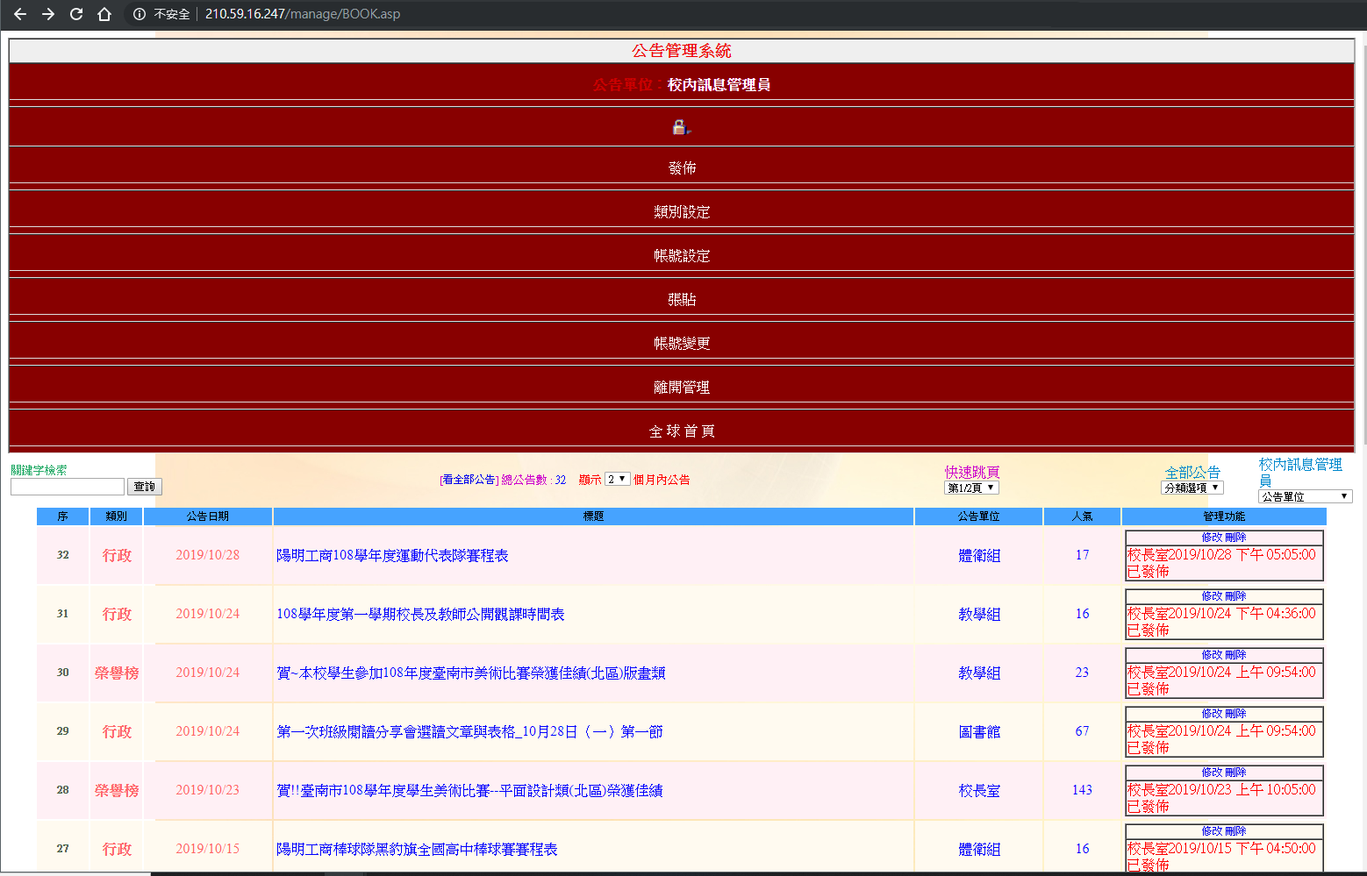Screen dimensions: 1367x876
Task: Open 108學年度第一學期校長及教師公開觀課時間表 announcement
Action: (x=420, y=615)
